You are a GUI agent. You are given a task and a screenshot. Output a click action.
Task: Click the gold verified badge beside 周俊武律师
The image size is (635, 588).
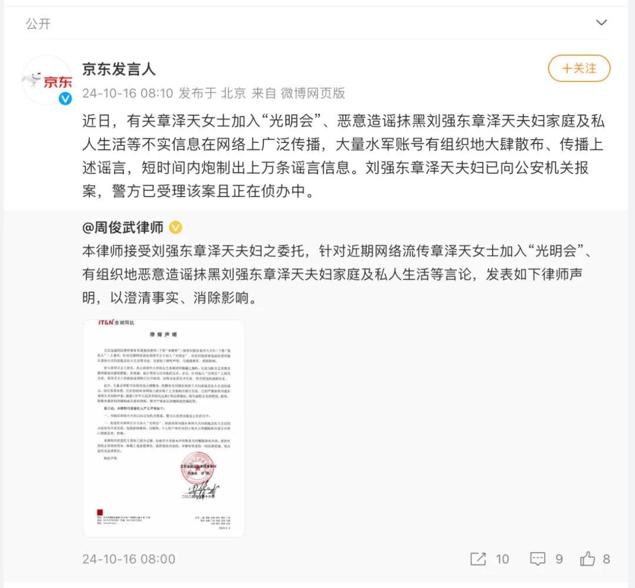[175, 228]
